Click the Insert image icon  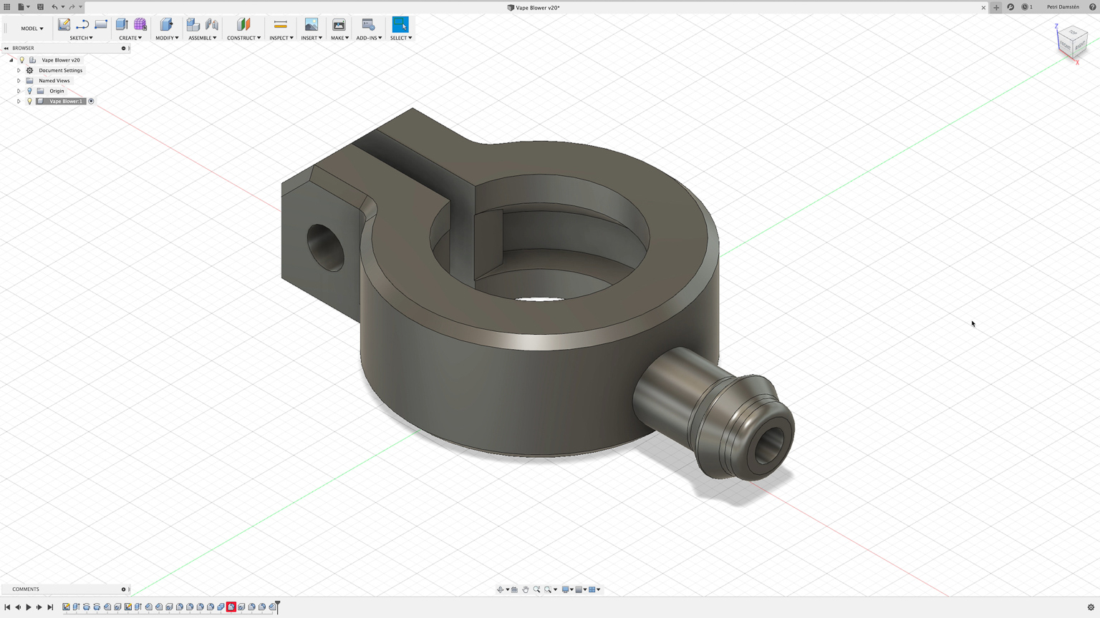tap(311, 25)
